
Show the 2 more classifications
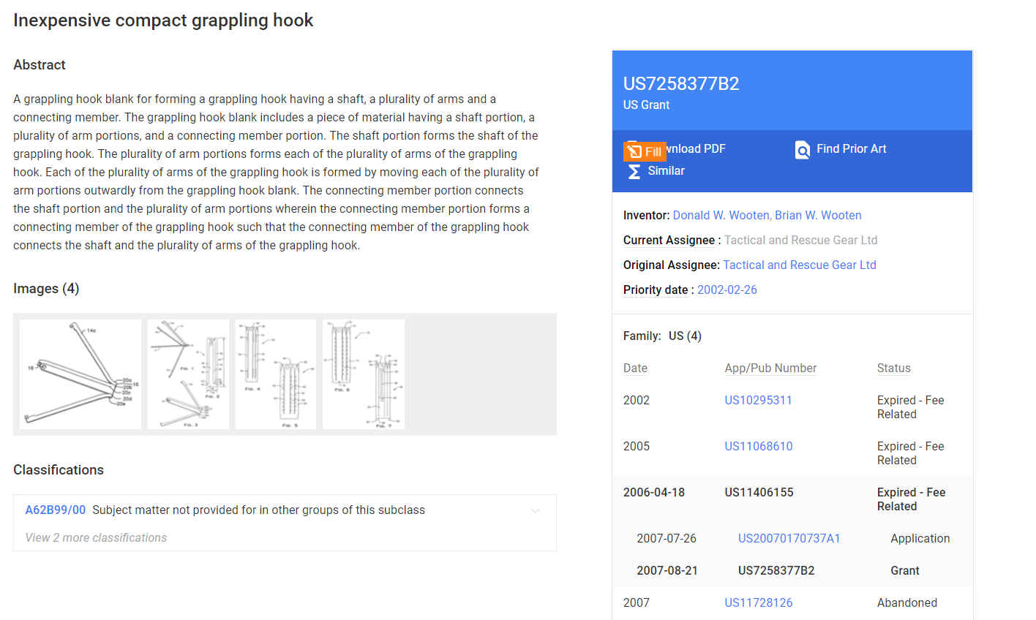pos(96,537)
